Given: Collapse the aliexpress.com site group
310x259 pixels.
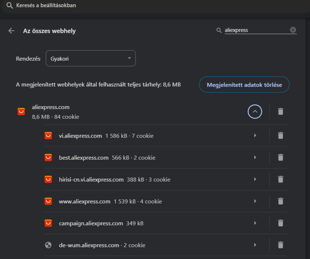Looking at the screenshot, I should pyautogui.click(x=255, y=112).
